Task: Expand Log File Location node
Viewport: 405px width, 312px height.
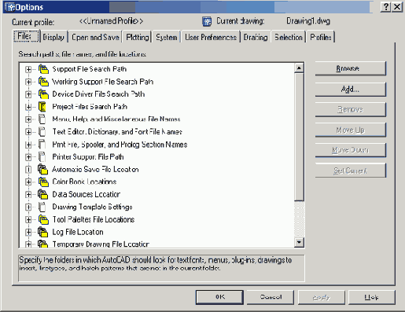Action: click(x=28, y=232)
